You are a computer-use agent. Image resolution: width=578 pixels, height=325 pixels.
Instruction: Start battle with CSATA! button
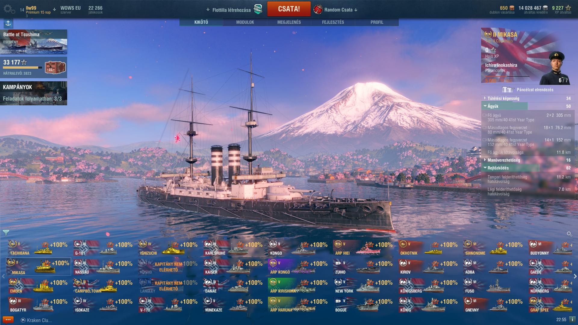click(x=289, y=9)
